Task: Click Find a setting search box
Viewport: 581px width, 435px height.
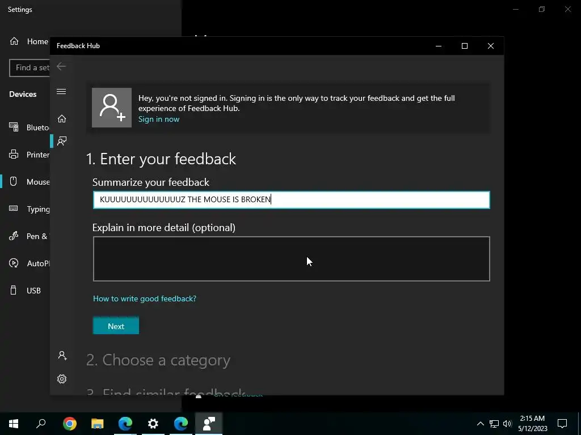Action: click(30, 68)
